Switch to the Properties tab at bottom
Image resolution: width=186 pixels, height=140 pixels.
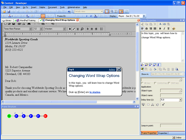(x=163, y=133)
